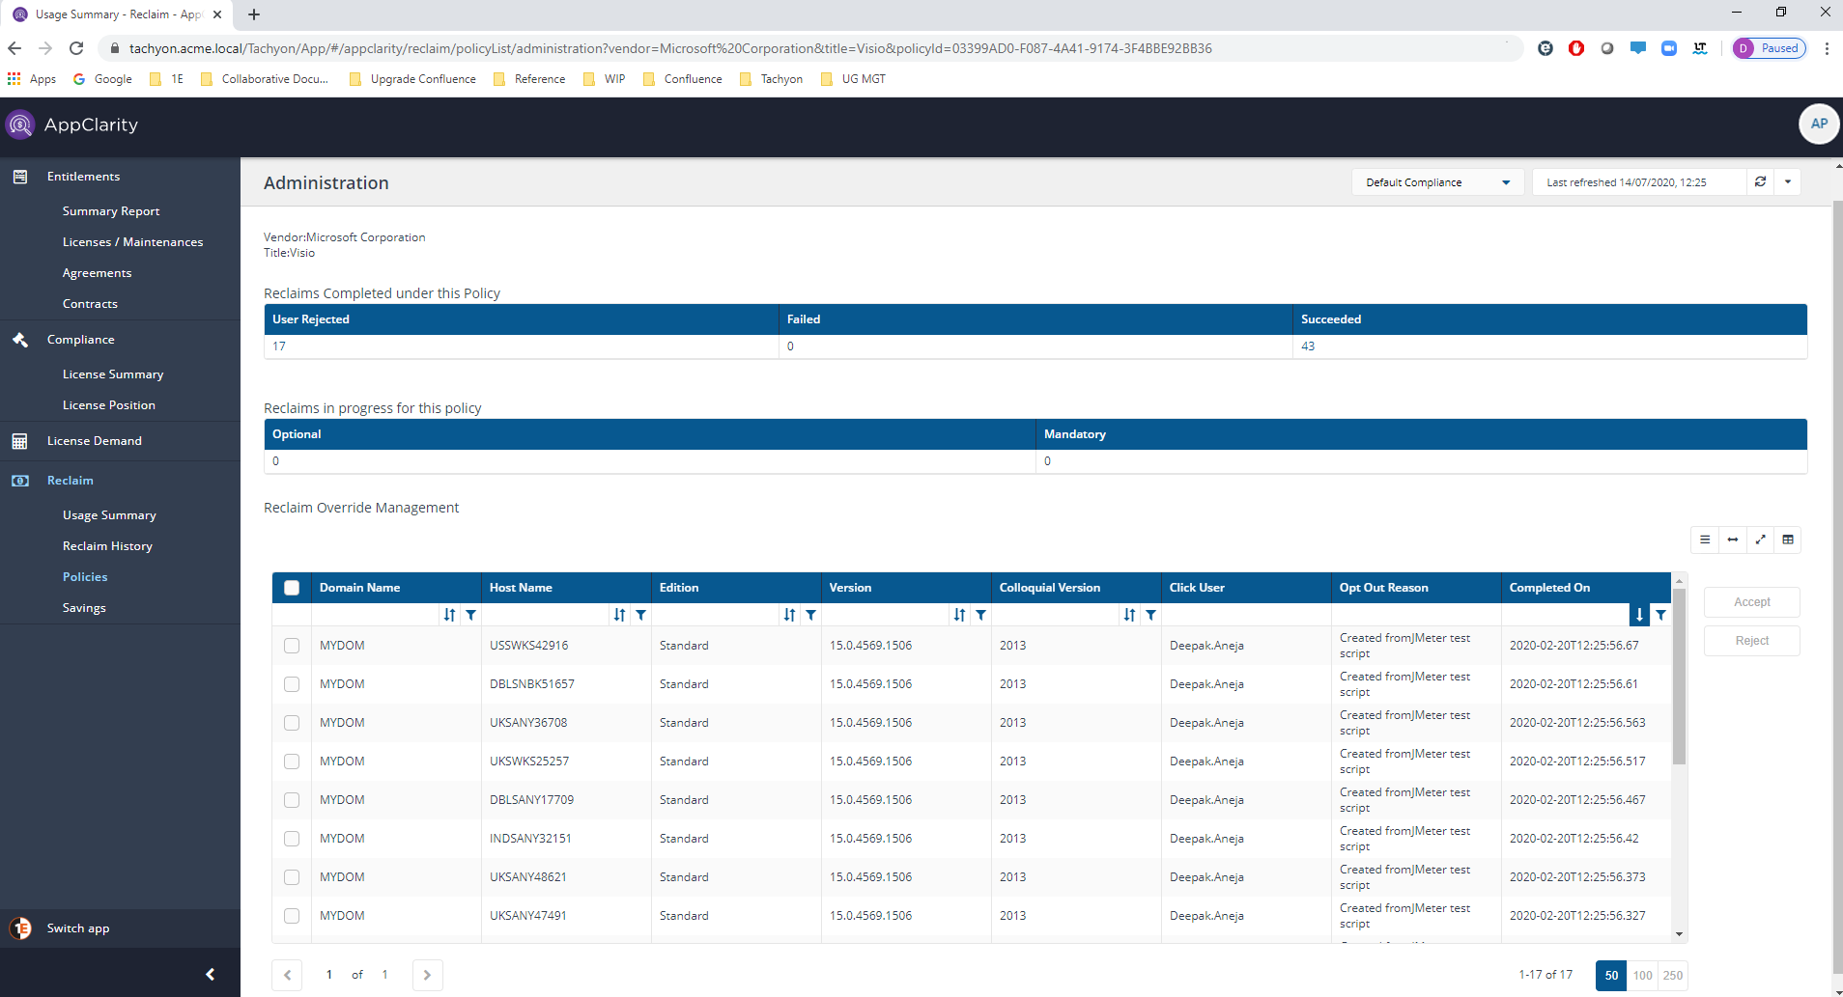The image size is (1843, 997).
Task: Click the browser address bar
Action: point(811,48)
